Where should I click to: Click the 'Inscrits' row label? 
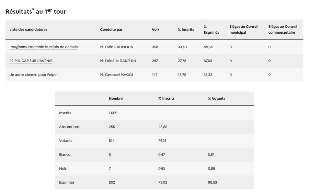pos(65,113)
